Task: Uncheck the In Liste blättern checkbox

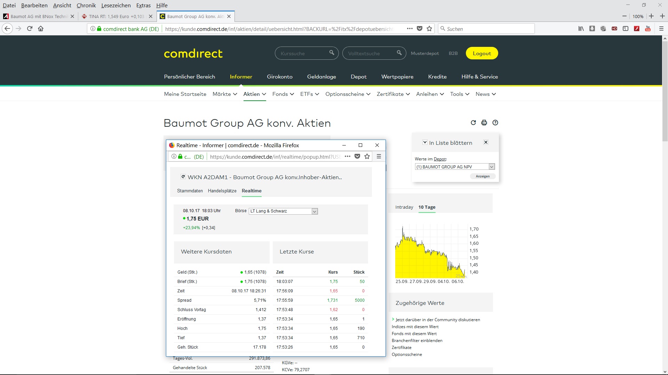Action: pyautogui.click(x=425, y=142)
